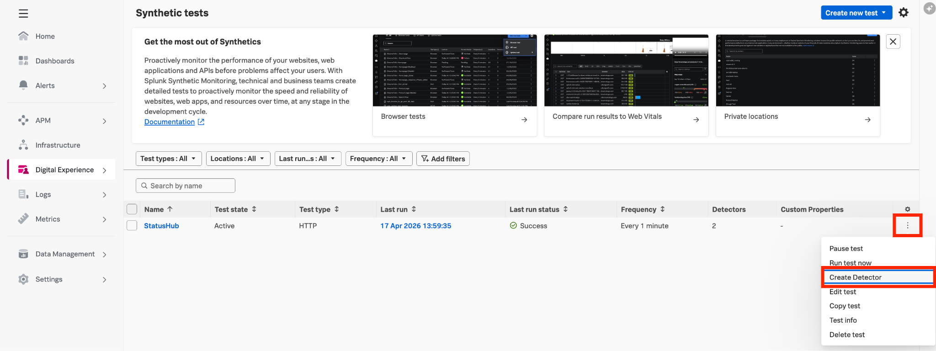Expand Digital Experience submenu chevron
The width and height of the screenshot is (936, 351).
pyautogui.click(x=104, y=170)
